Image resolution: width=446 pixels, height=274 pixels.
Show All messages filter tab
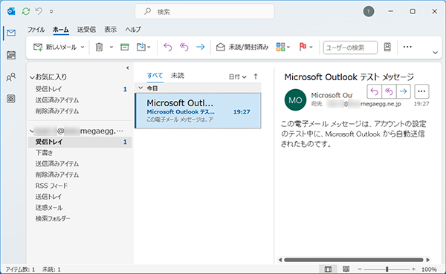point(155,76)
